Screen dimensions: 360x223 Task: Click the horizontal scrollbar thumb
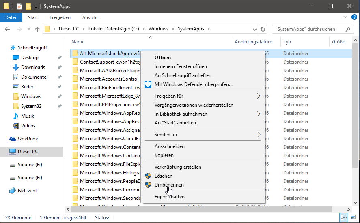click(x=202, y=209)
